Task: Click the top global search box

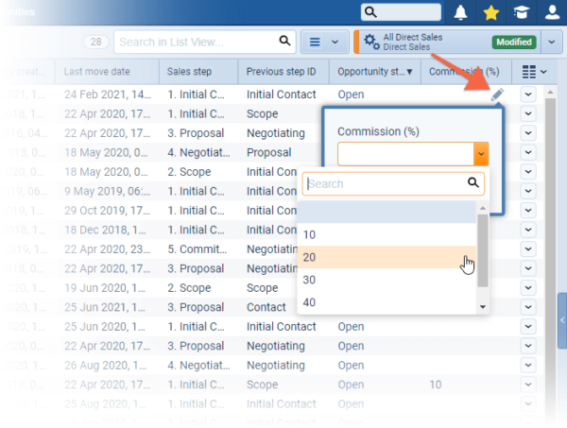Action: tap(401, 12)
